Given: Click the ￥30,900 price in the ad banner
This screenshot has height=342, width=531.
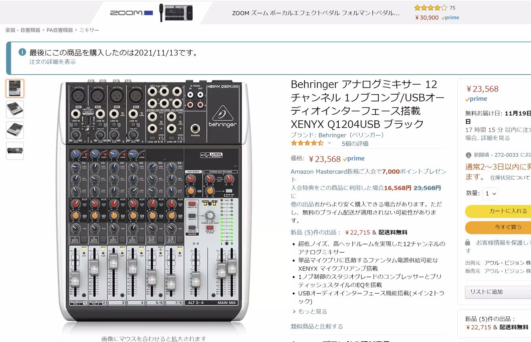Looking at the screenshot, I should click(427, 18).
